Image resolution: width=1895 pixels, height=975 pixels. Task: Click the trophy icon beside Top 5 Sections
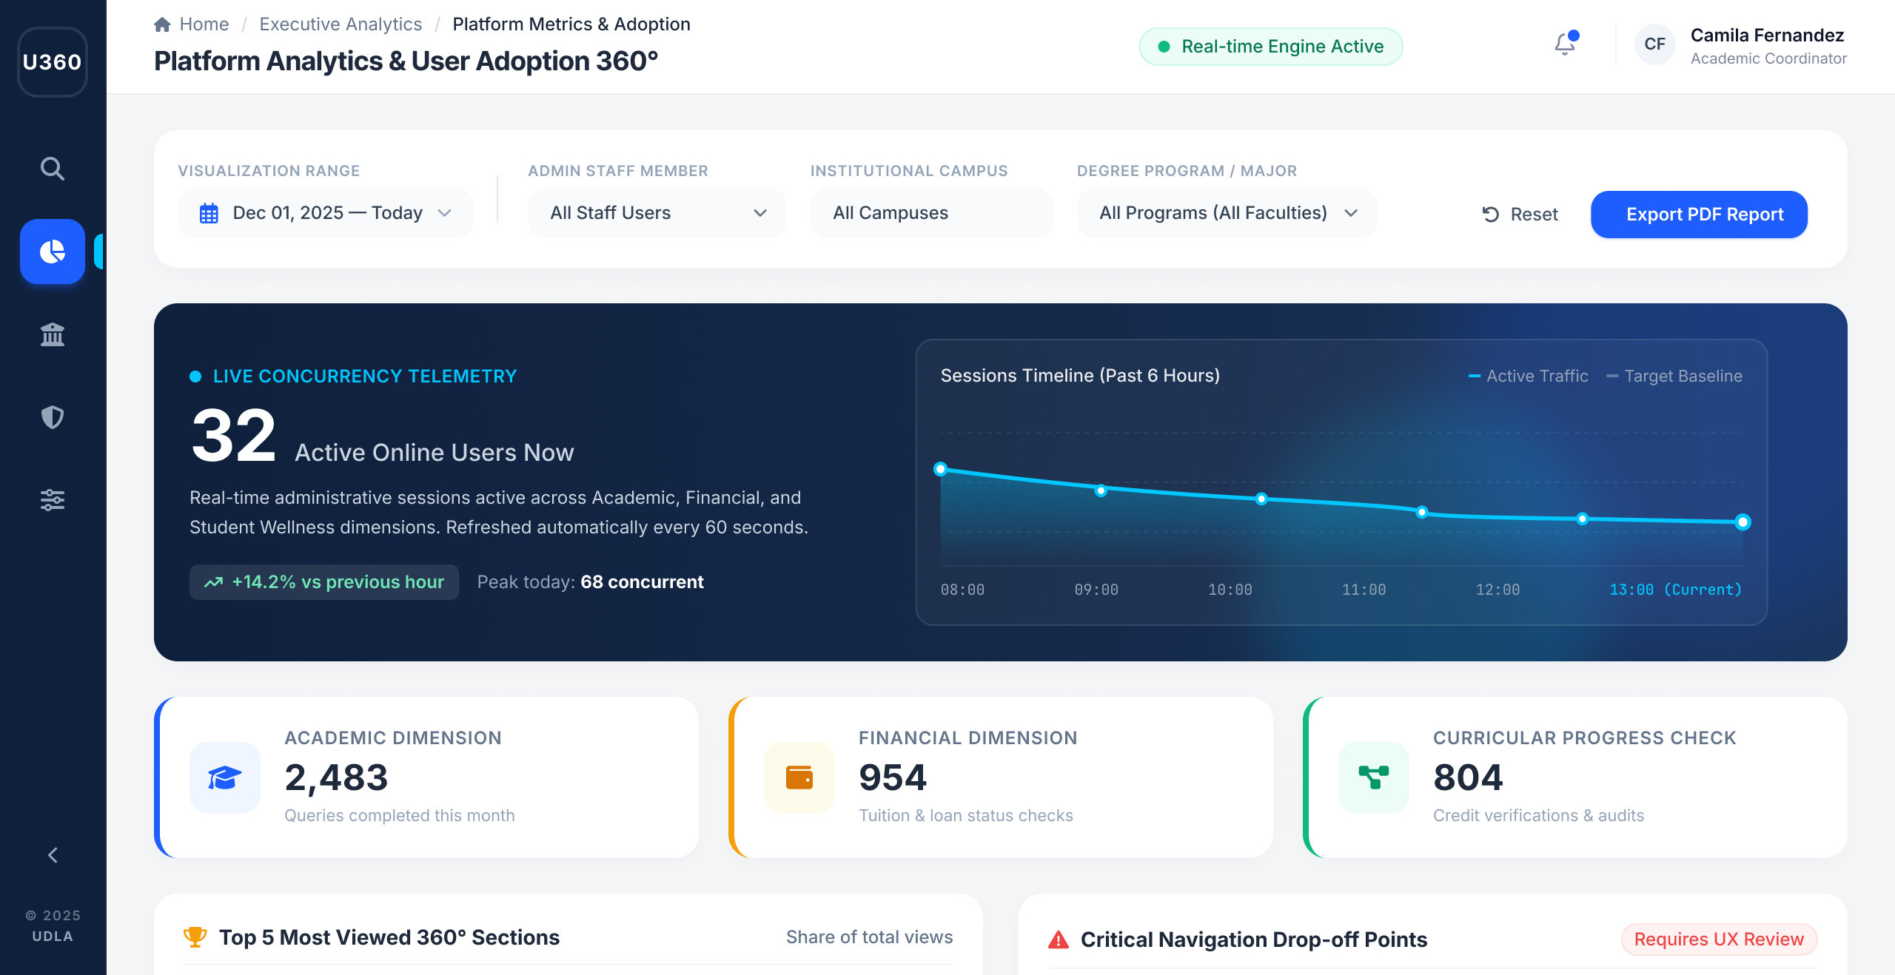[195, 937]
